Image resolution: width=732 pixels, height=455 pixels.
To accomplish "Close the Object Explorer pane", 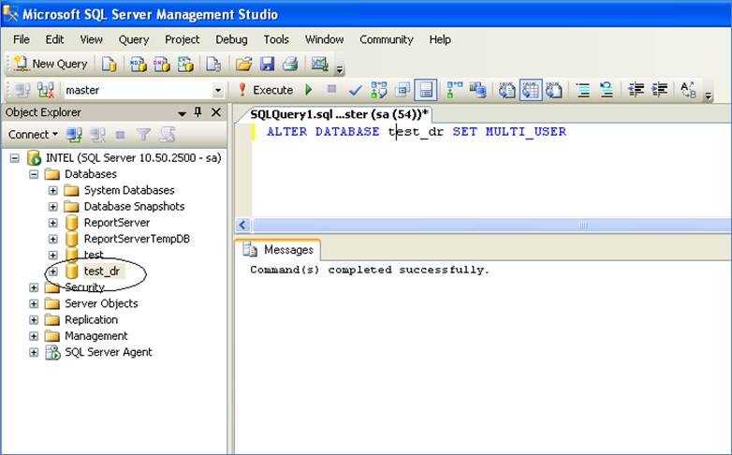I will (215, 112).
